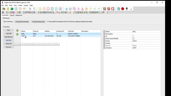Open the Import menu
Image resolution: width=171 pixels, height=96 pixels.
tap(26, 5)
